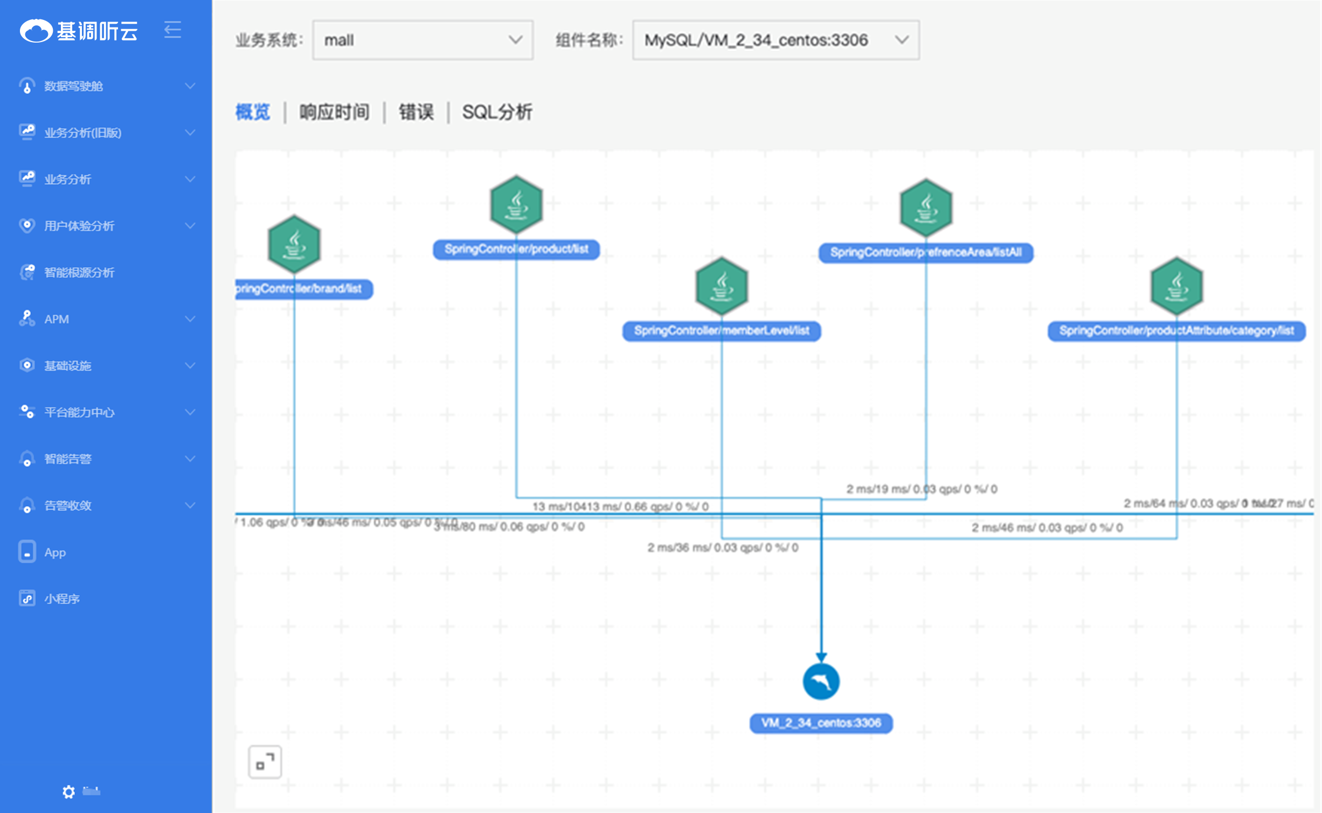The height and width of the screenshot is (813, 1322).
Task: Open the 数据驾驶舱 sidebar module
Action: click(x=73, y=86)
